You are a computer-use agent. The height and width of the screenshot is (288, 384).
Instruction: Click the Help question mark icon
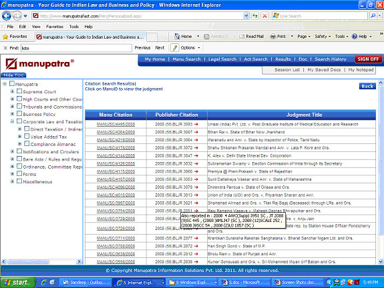(355, 37)
